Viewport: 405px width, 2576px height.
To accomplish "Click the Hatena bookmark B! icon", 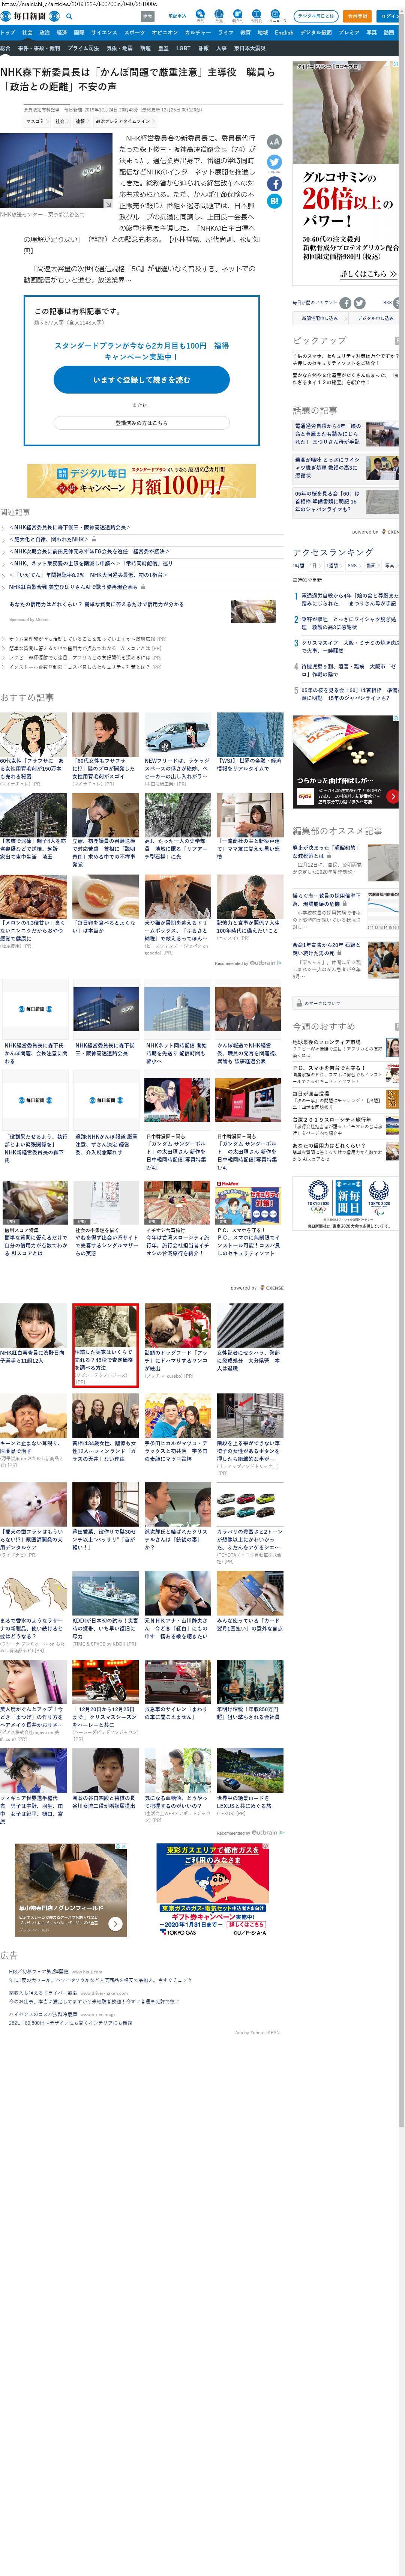I will pos(274,202).
